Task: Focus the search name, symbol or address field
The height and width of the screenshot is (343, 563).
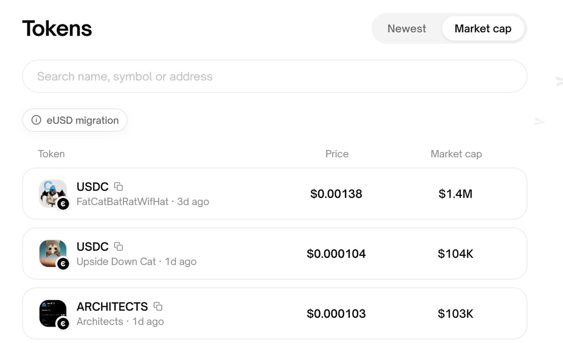Action: tap(274, 76)
